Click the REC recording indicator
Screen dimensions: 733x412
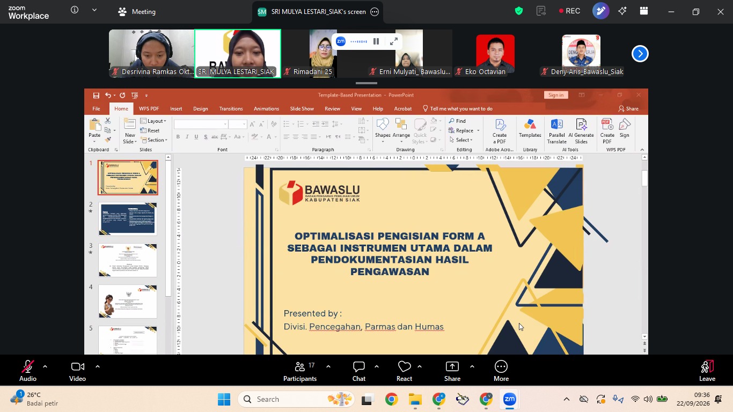569,11
